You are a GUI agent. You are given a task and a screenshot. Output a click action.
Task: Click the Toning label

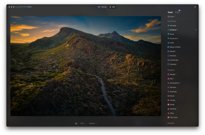172,100
